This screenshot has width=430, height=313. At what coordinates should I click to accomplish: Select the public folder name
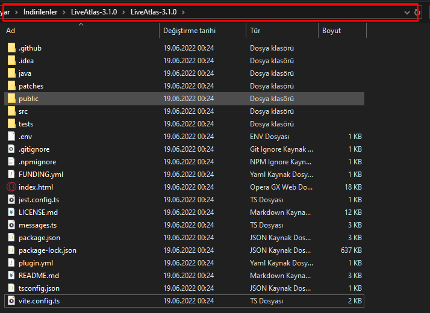coord(28,99)
